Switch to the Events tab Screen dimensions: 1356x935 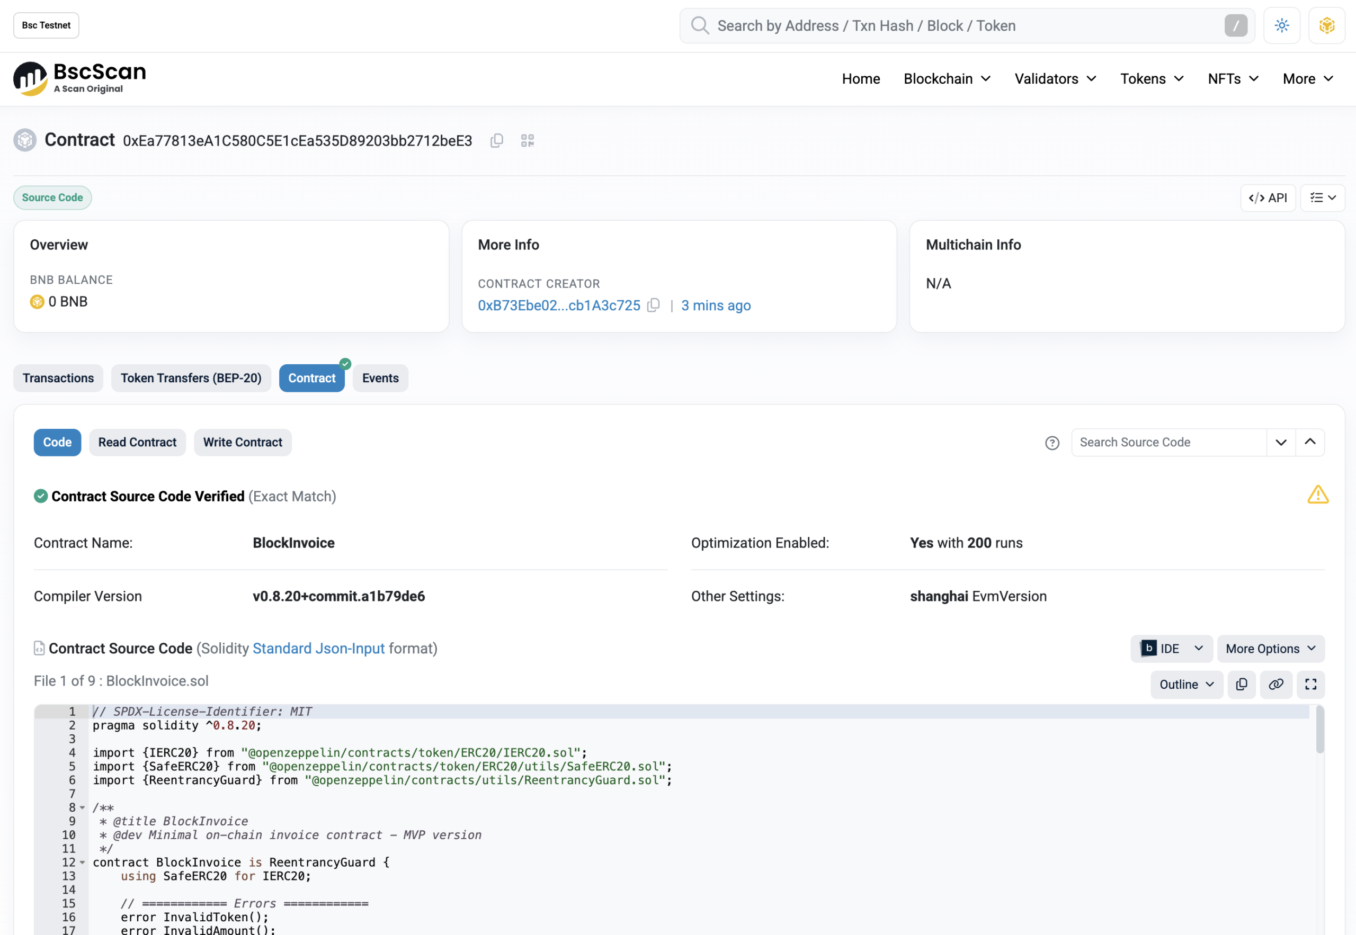click(380, 379)
